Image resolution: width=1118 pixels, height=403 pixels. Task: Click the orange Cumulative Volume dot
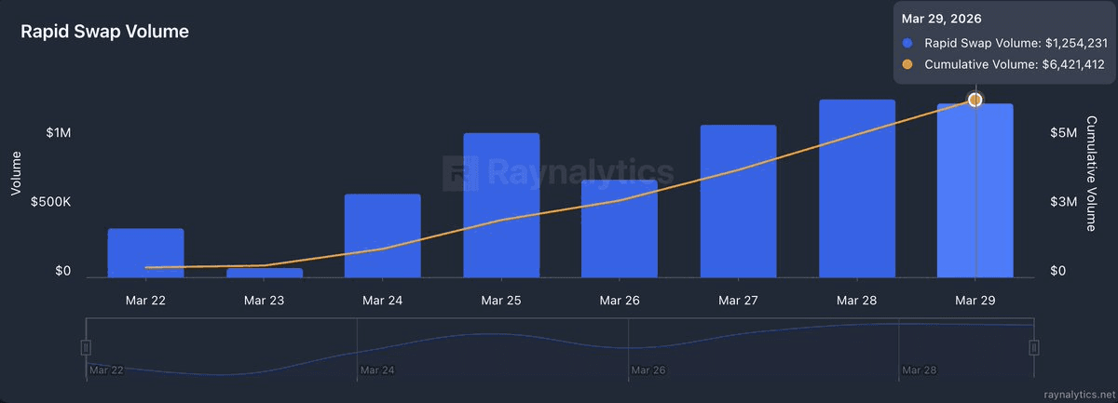(908, 64)
